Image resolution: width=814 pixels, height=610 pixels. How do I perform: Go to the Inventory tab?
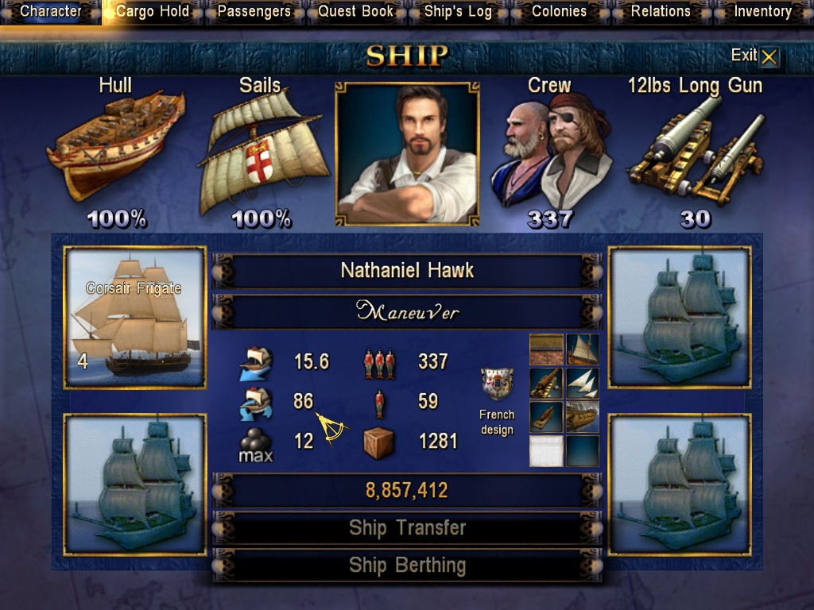[762, 11]
